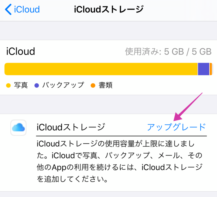Select the 書類 legend label
The width and height of the screenshot is (217, 197).
coord(105,85)
